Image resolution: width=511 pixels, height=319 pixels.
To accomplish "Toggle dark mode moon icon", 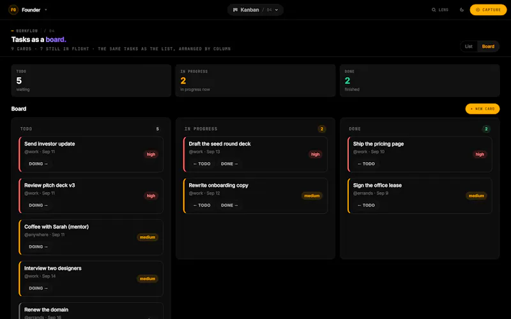I will 461,10.
